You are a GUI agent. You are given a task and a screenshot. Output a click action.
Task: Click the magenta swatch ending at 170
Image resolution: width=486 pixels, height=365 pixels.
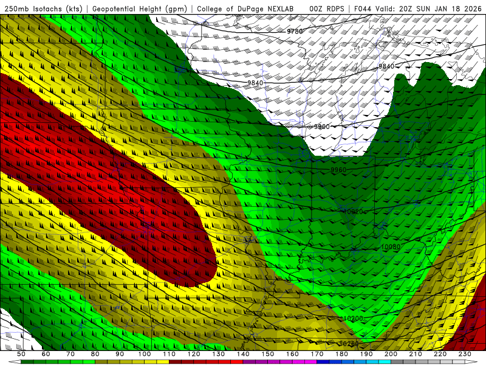point(310,362)
